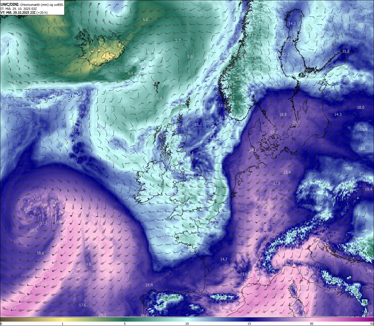This screenshot has width=374, height=326.
Task: Click the 25.9 value in the cyclone
Action: click(x=34, y=230)
